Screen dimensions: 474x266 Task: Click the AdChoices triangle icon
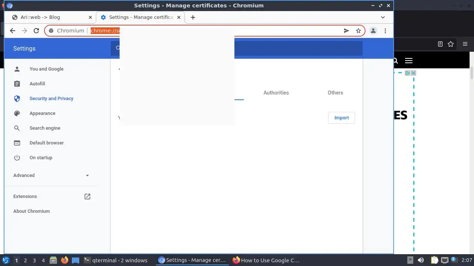coord(407,73)
